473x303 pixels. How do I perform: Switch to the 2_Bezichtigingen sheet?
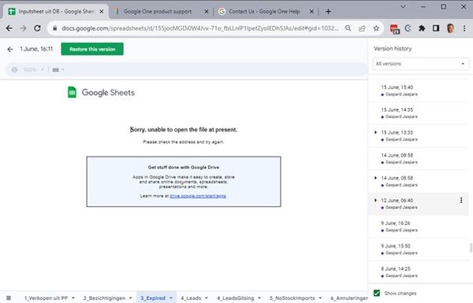tap(104, 297)
